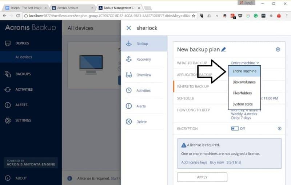The image size is (291, 185).
Task: Click the SCHEDULE row label
Action: (186, 98)
